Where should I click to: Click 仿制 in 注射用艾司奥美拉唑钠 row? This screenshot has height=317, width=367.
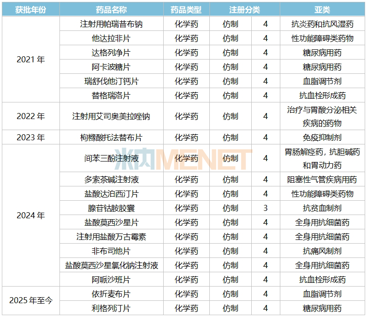[231, 116]
